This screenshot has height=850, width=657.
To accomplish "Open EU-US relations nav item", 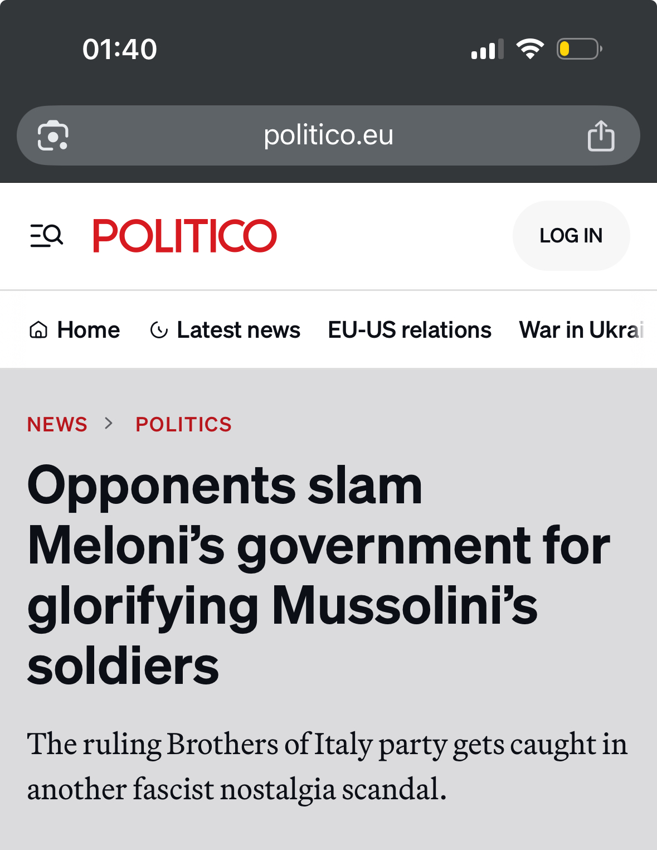I will pyautogui.click(x=410, y=330).
